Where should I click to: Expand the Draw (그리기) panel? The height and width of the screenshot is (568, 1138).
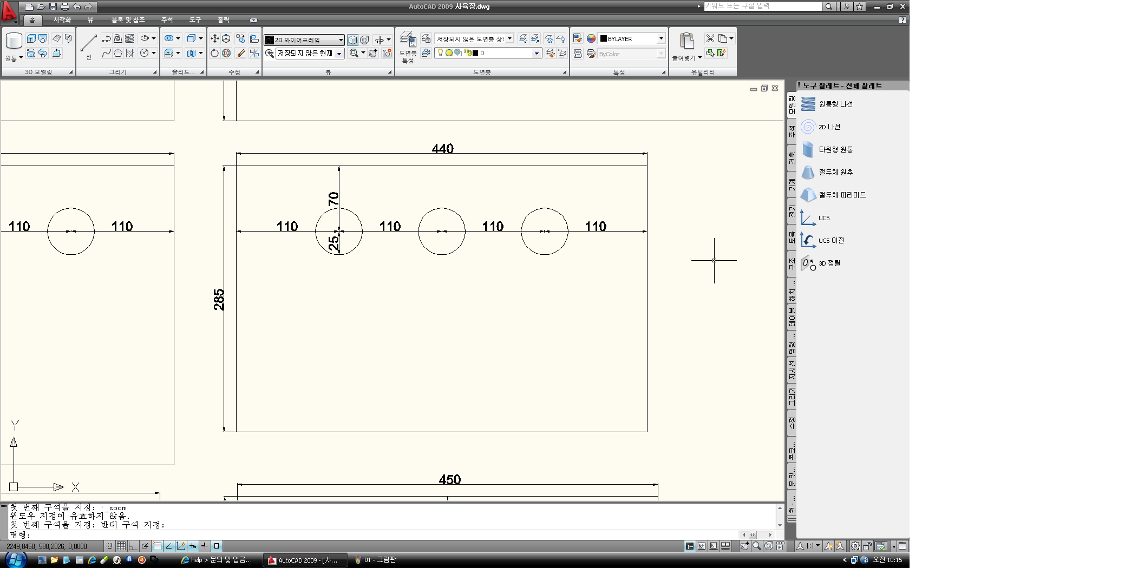pyautogui.click(x=155, y=72)
